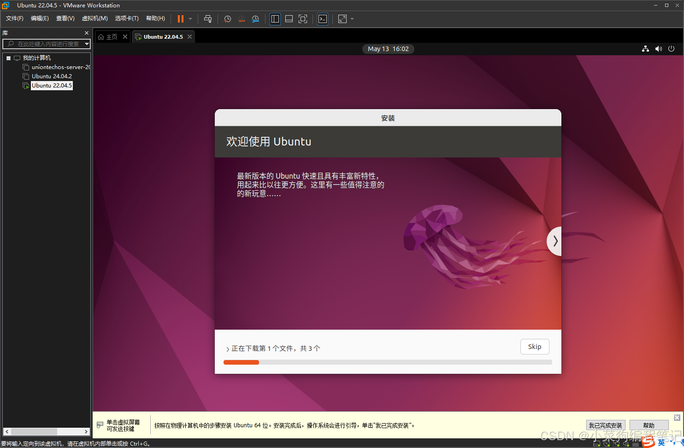Viewport: 684px width, 448px height.
Task: Open the library search filter dropdown
Action: (x=87, y=44)
